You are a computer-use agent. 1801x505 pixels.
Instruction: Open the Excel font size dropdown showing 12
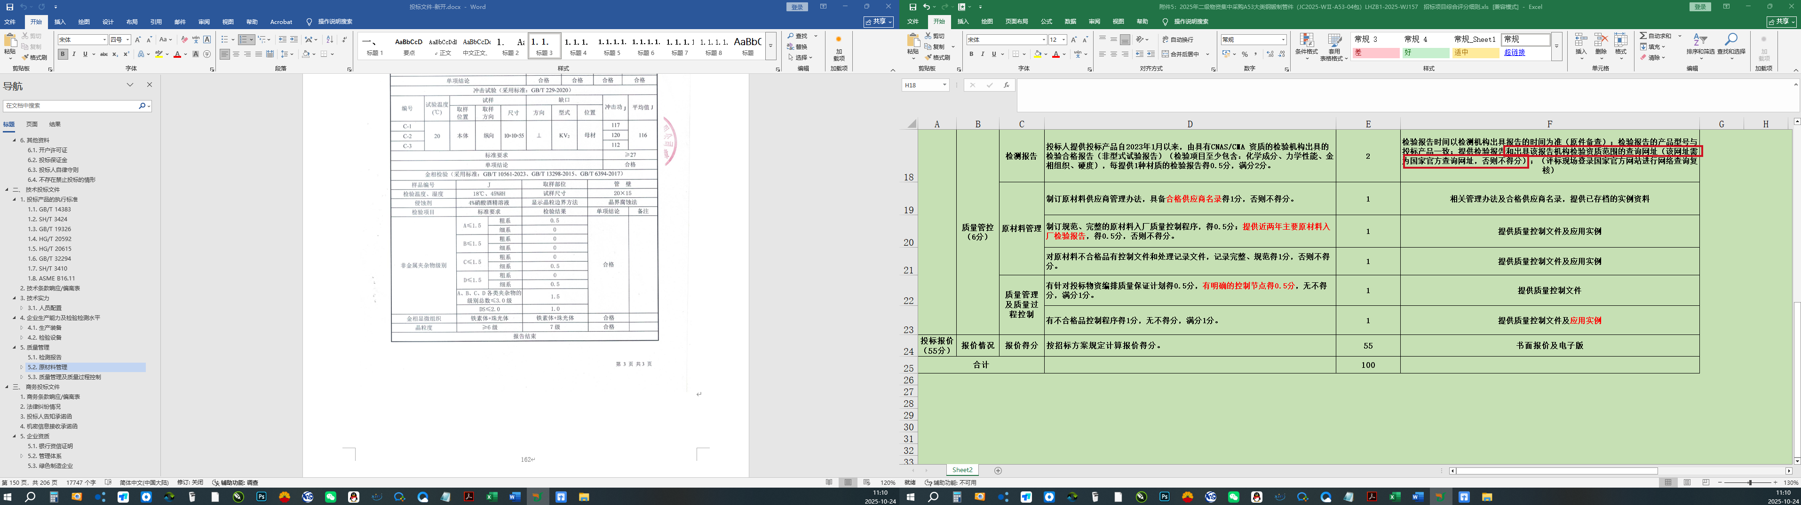point(1063,40)
